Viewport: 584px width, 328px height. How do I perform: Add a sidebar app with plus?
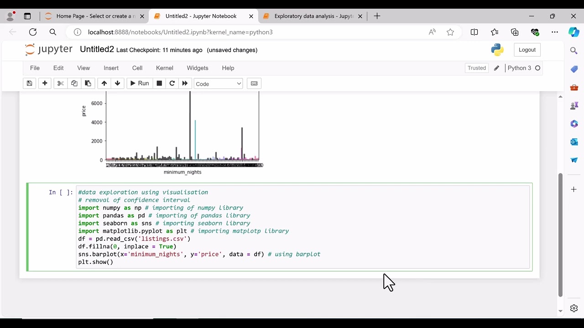574,189
